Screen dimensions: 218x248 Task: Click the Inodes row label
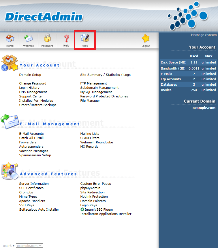(166, 90)
